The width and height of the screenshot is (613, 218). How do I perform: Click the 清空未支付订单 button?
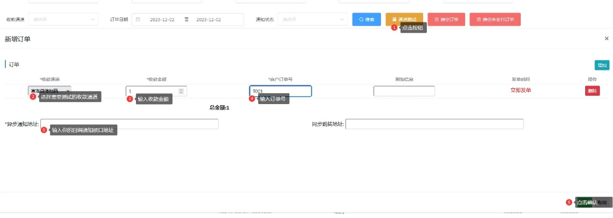pyautogui.click(x=495, y=20)
